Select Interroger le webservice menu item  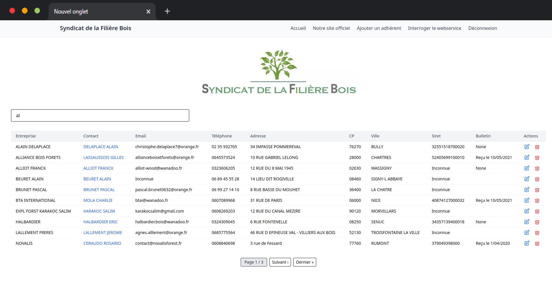tap(435, 28)
